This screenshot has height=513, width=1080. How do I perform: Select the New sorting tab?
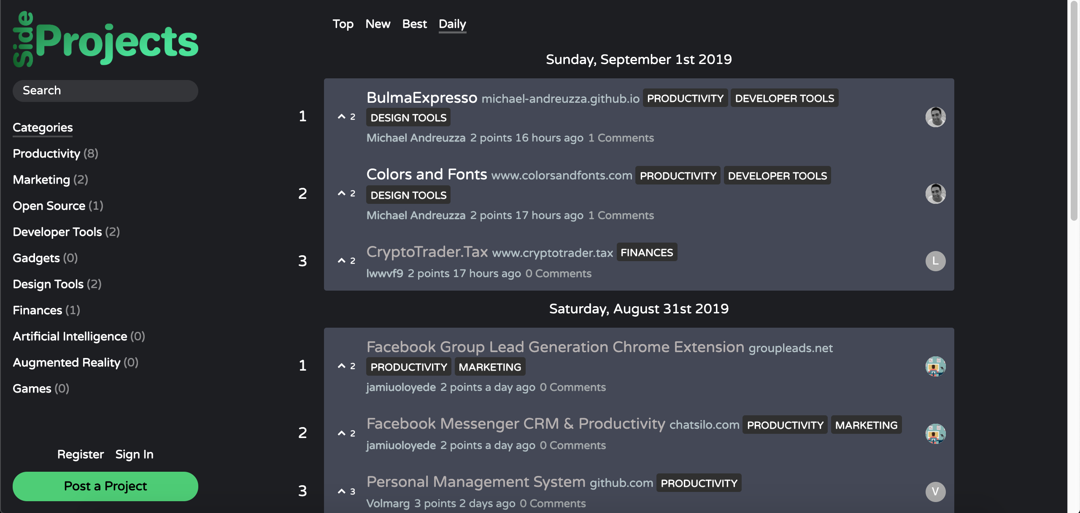click(378, 24)
